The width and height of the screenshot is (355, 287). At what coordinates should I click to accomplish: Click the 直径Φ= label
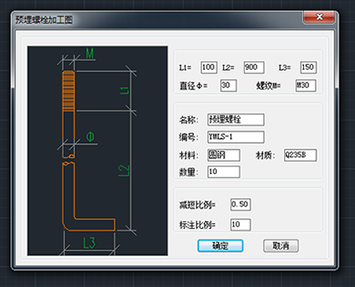click(193, 86)
